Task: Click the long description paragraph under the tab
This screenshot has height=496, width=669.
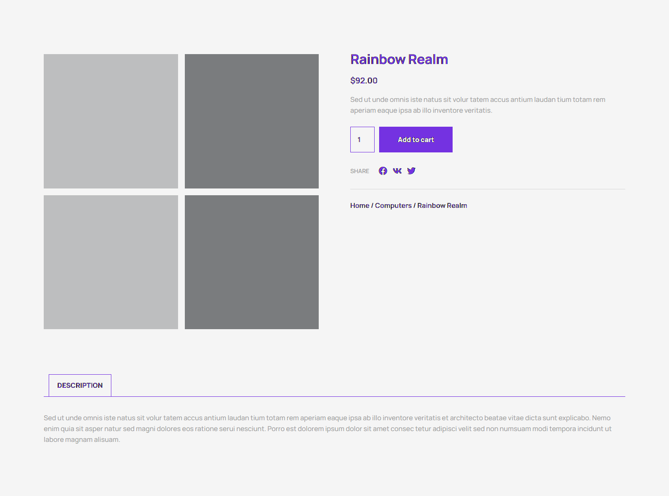Action: pyautogui.click(x=327, y=429)
